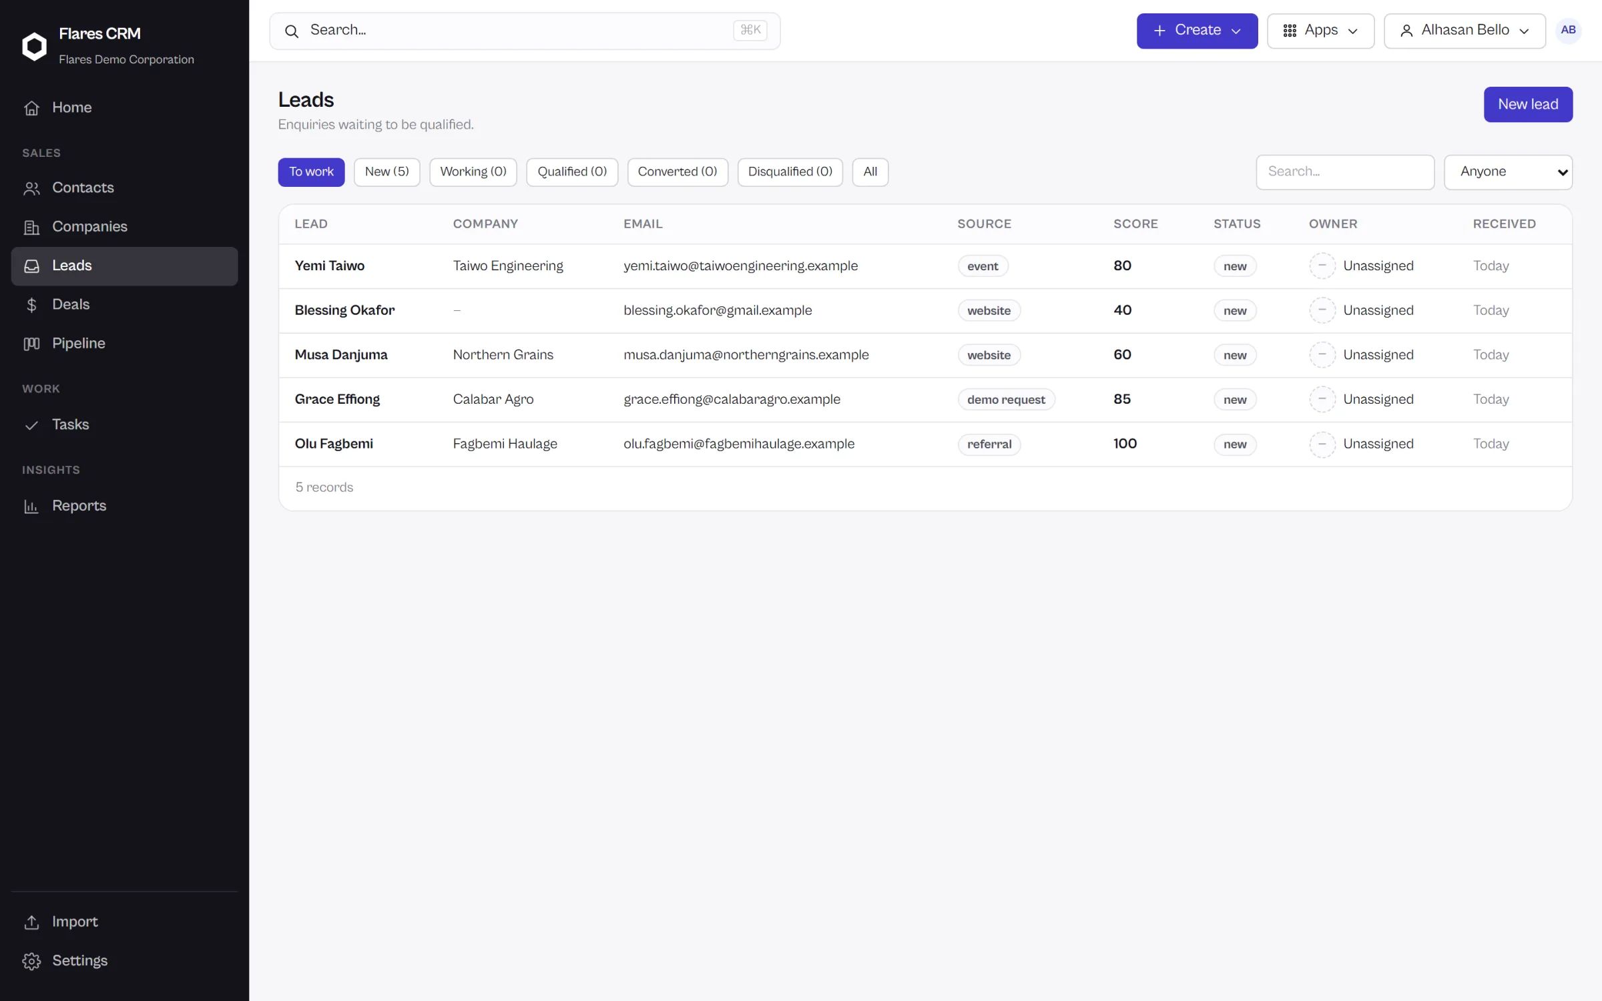
Task: Click the event source badge
Action: [x=983, y=266]
